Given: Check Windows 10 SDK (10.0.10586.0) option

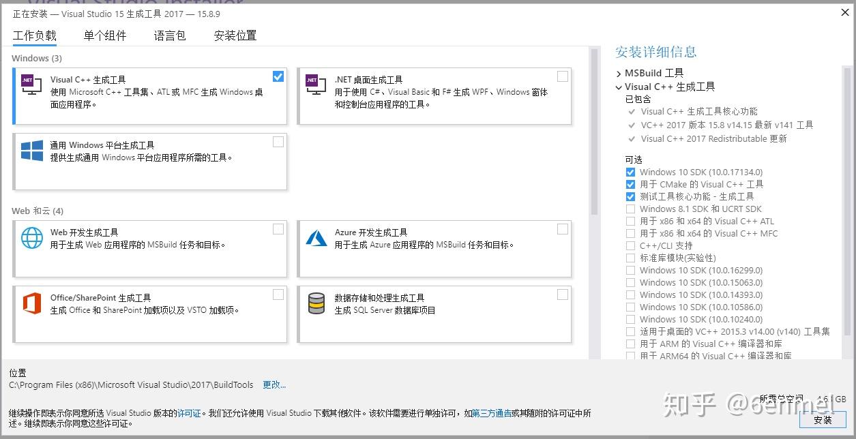Looking at the screenshot, I should tap(630, 307).
